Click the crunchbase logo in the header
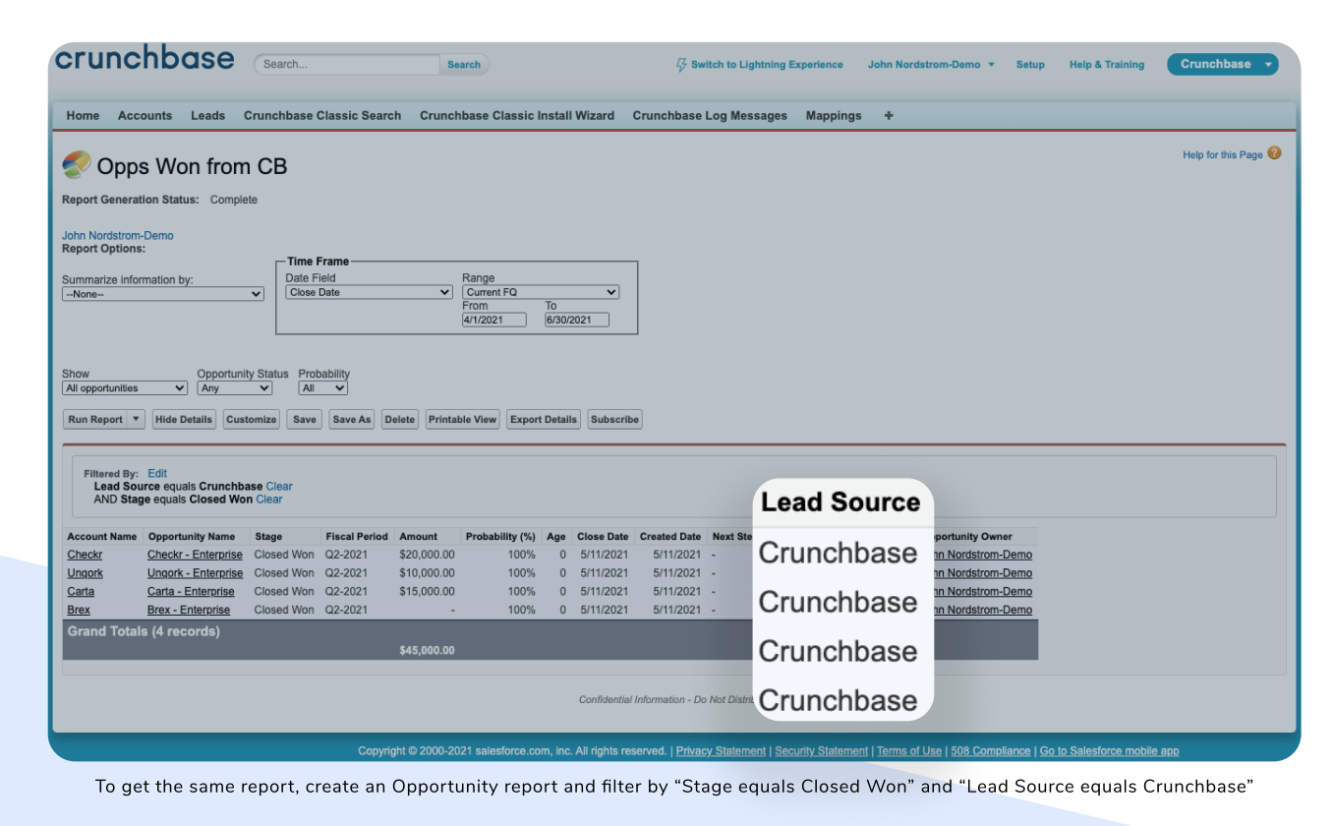The width and height of the screenshot is (1333, 826). [143, 58]
